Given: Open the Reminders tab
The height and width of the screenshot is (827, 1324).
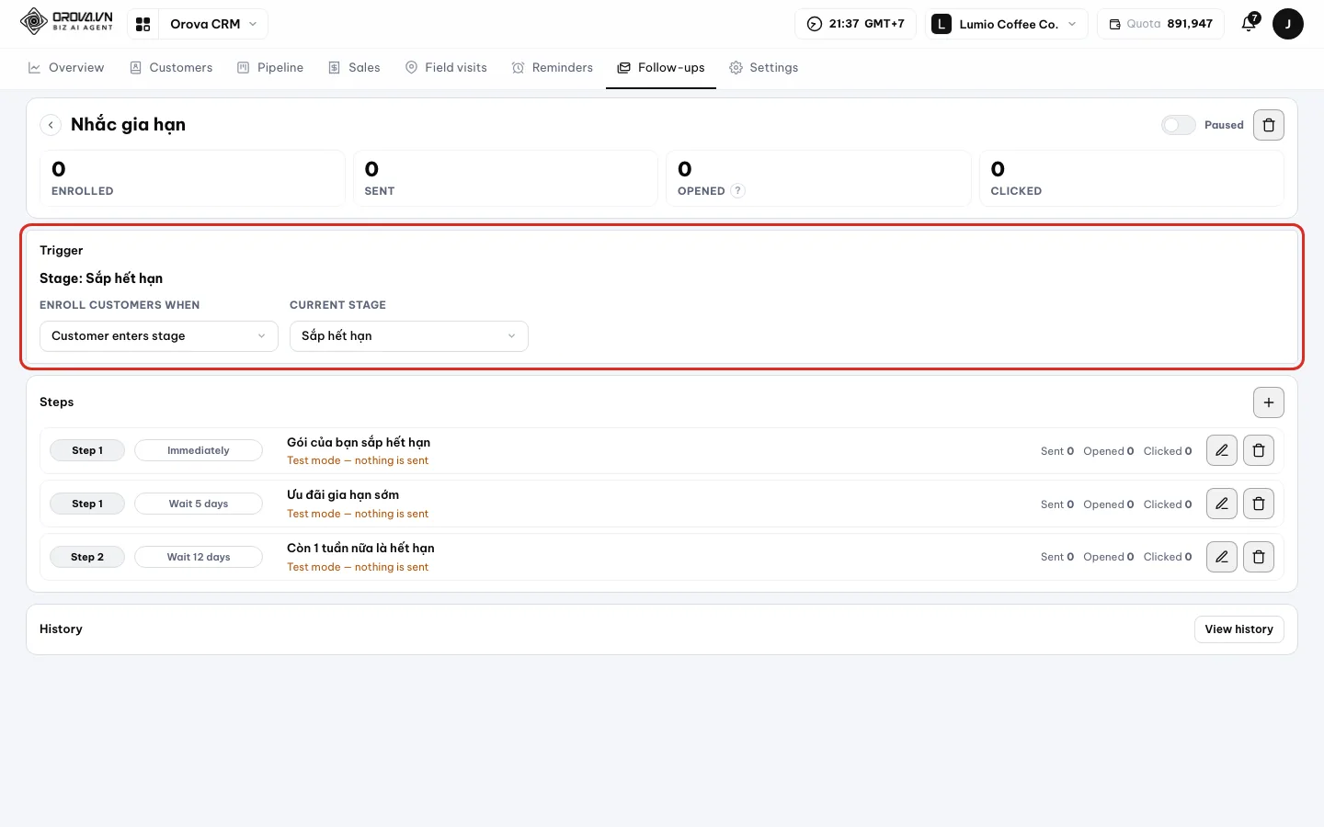Looking at the screenshot, I should tap(552, 68).
